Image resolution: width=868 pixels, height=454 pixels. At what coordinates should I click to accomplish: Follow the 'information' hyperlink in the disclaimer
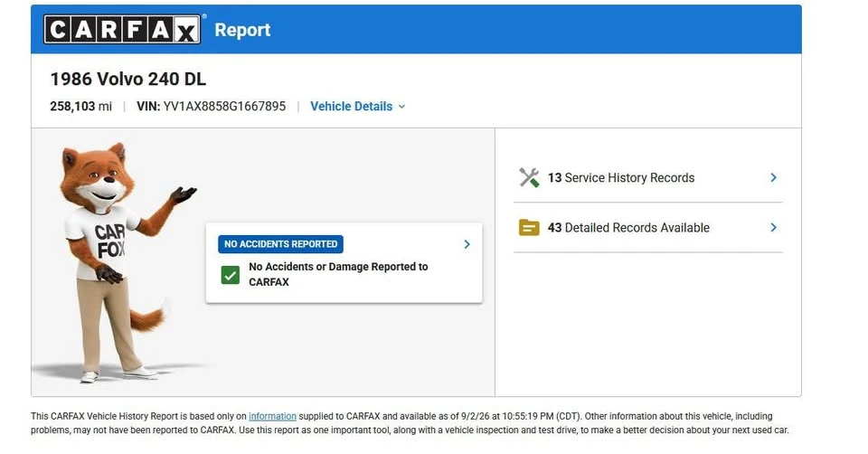click(x=272, y=416)
